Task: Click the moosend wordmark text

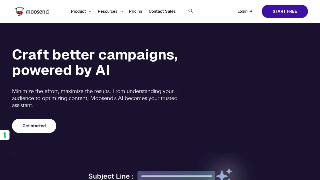Action: 37,11
